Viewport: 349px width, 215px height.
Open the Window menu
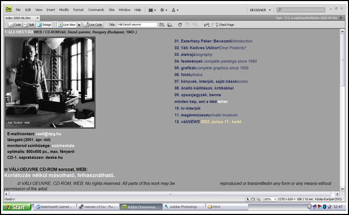click(x=124, y=10)
